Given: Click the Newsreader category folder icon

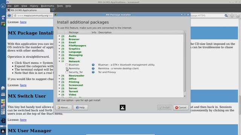Looking at the screenshot, I should [63, 76].
